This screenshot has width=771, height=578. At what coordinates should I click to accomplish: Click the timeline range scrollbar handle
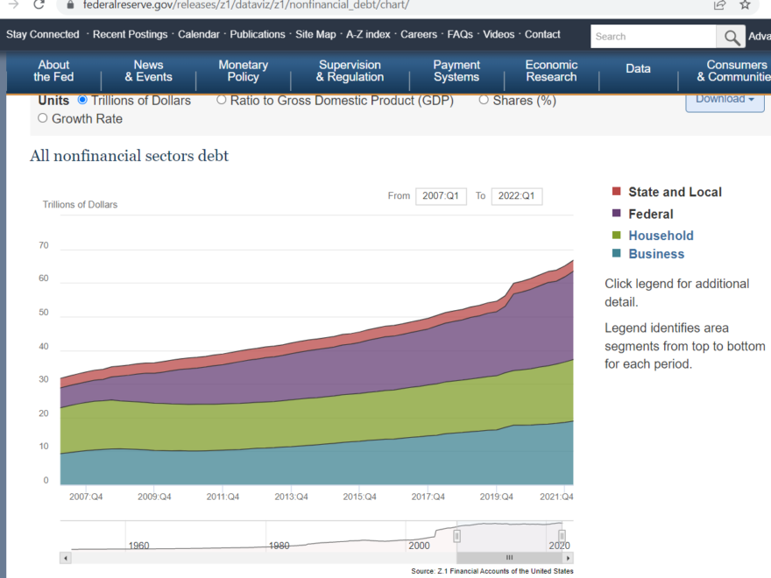509,558
